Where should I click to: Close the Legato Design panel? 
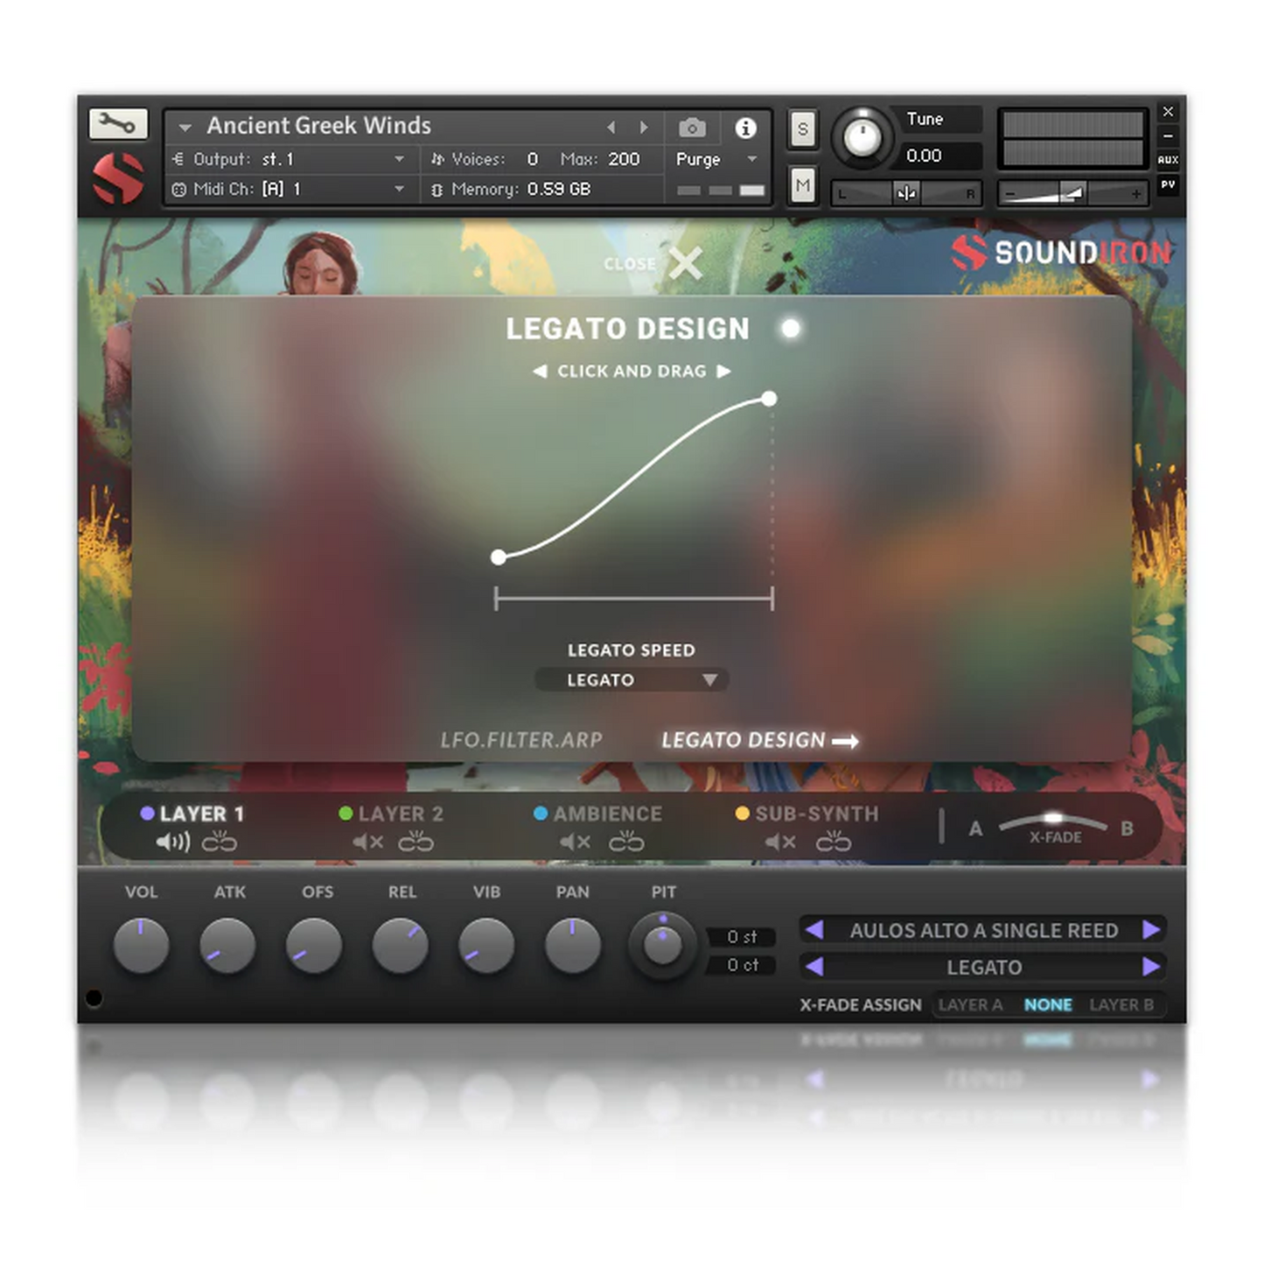click(684, 262)
